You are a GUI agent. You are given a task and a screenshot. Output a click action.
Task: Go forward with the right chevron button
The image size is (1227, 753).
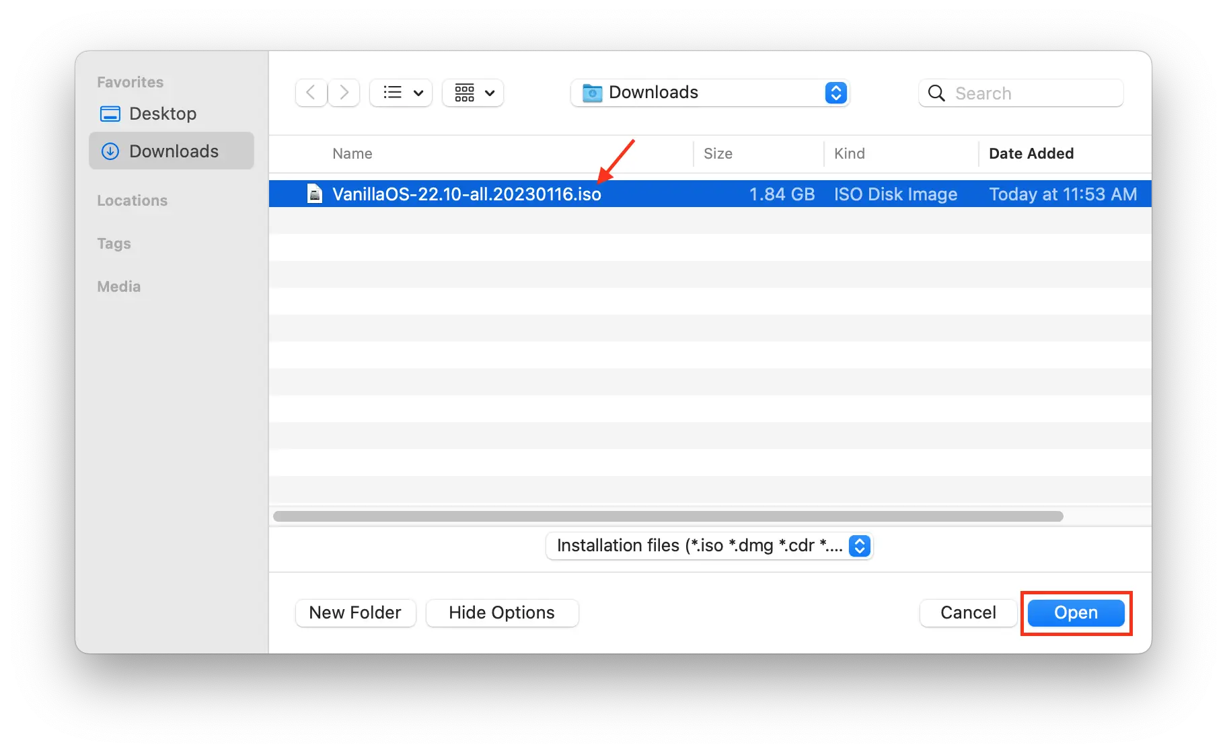[344, 93]
